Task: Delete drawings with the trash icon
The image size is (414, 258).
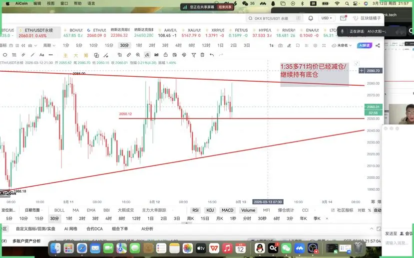Action: (202, 55)
